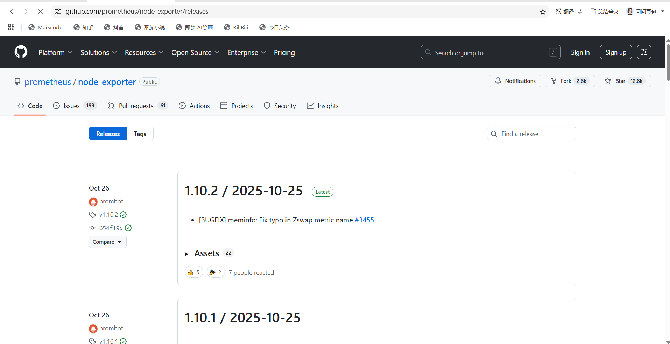Click Sign in
Screen dimensions: 670x344
[x=580, y=52]
